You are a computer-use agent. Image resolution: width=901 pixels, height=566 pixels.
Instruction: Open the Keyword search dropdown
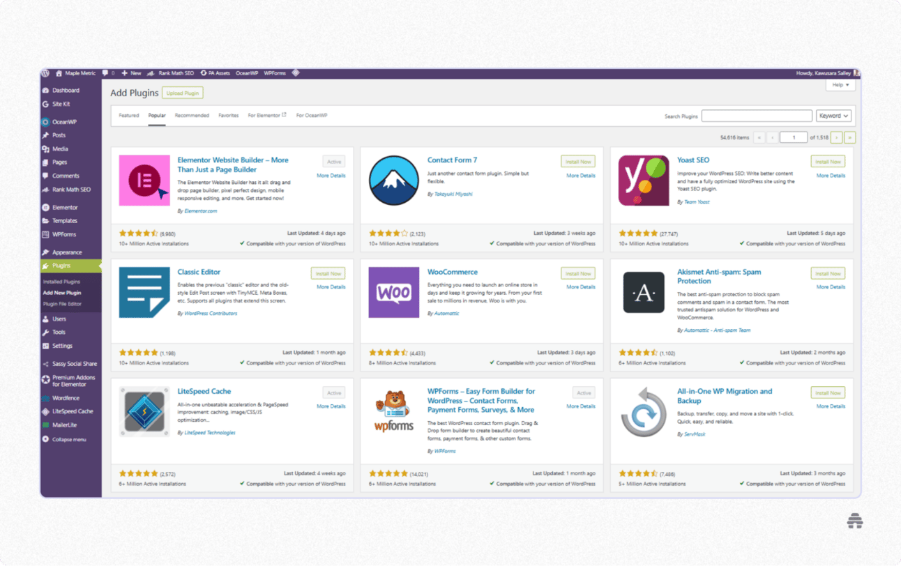834,115
